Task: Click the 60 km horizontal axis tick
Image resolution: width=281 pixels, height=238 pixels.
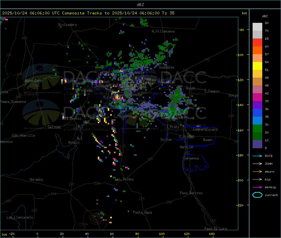Action: coord(112,234)
